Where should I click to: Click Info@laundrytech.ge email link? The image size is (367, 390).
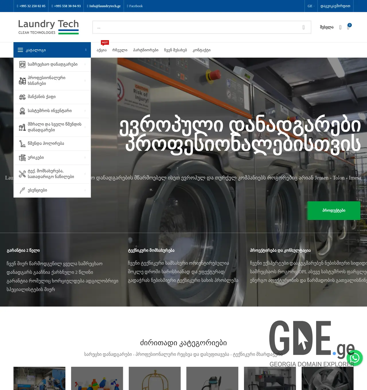104,6
